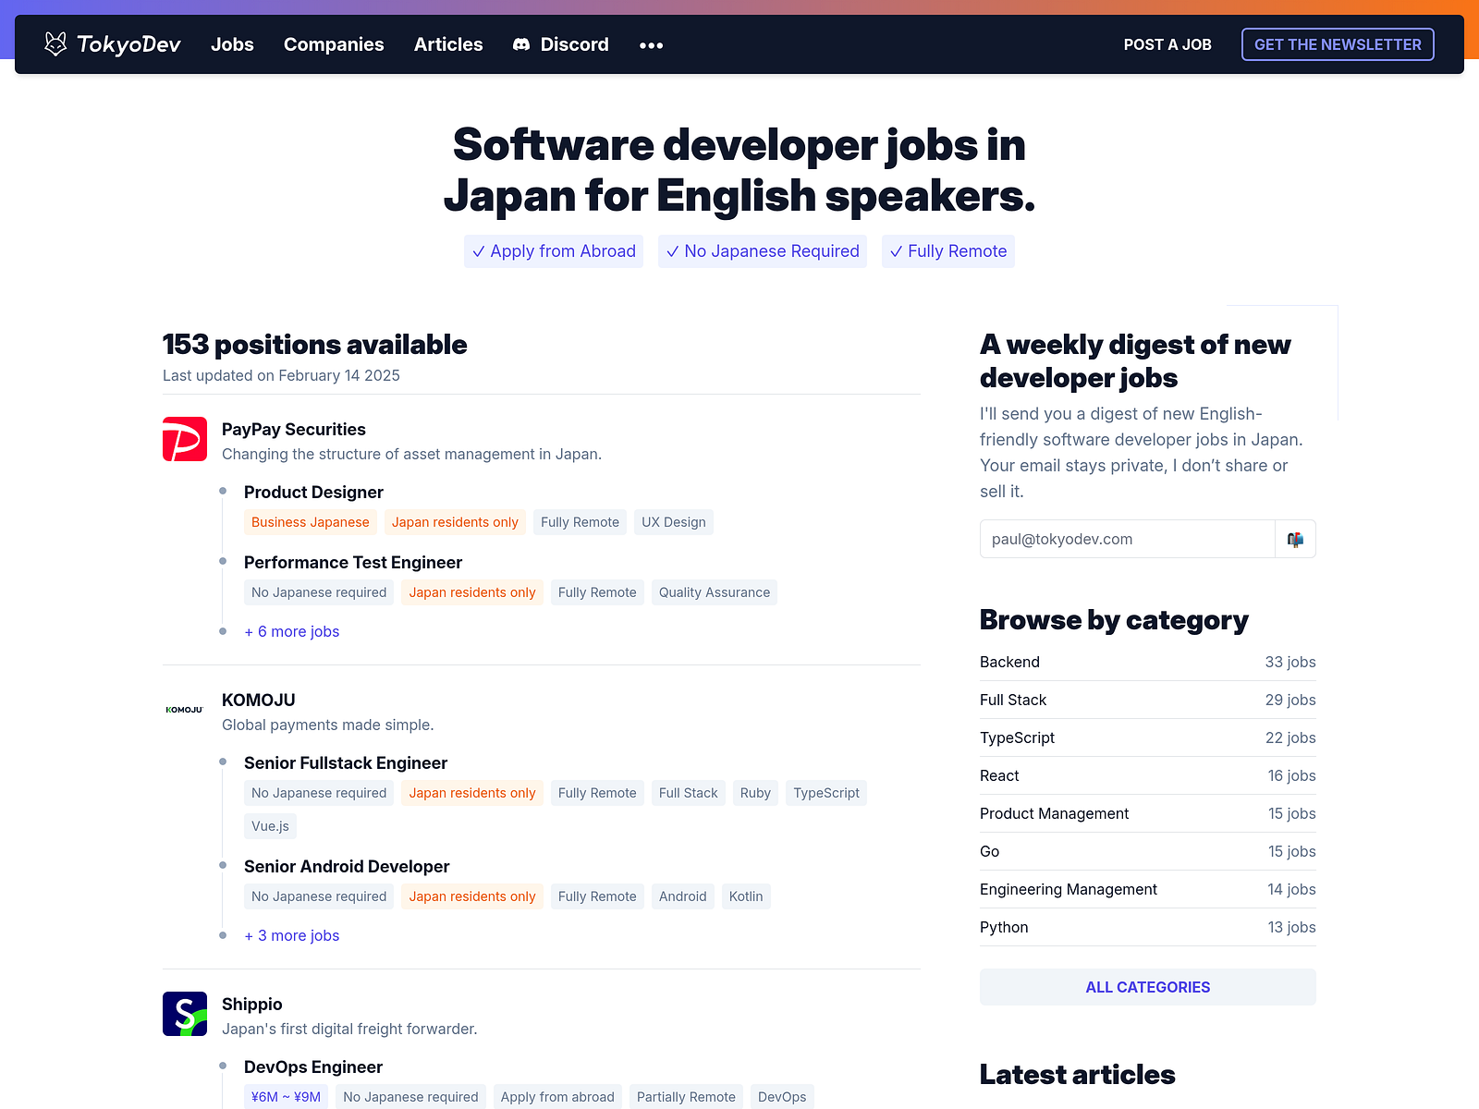Click the KOMOJU company logo
Image resolution: width=1479 pixels, height=1109 pixels.
(x=183, y=710)
